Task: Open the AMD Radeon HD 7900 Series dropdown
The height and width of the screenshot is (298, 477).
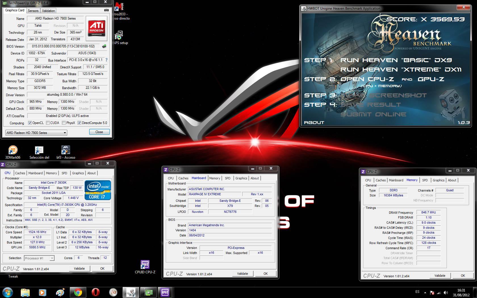Action: (x=36, y=133)
